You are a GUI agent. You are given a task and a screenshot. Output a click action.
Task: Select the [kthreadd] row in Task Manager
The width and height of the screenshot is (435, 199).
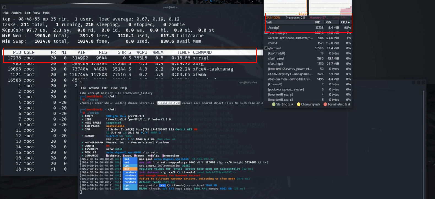(308, 84)
